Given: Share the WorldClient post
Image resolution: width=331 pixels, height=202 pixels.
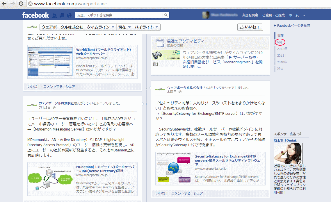Looking at the screenshot, I should coord(70,87).
